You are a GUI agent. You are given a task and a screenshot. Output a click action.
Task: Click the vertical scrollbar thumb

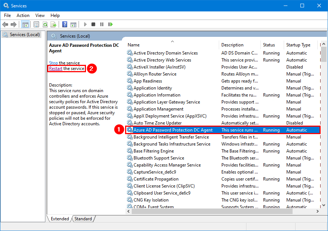[324, 54]
